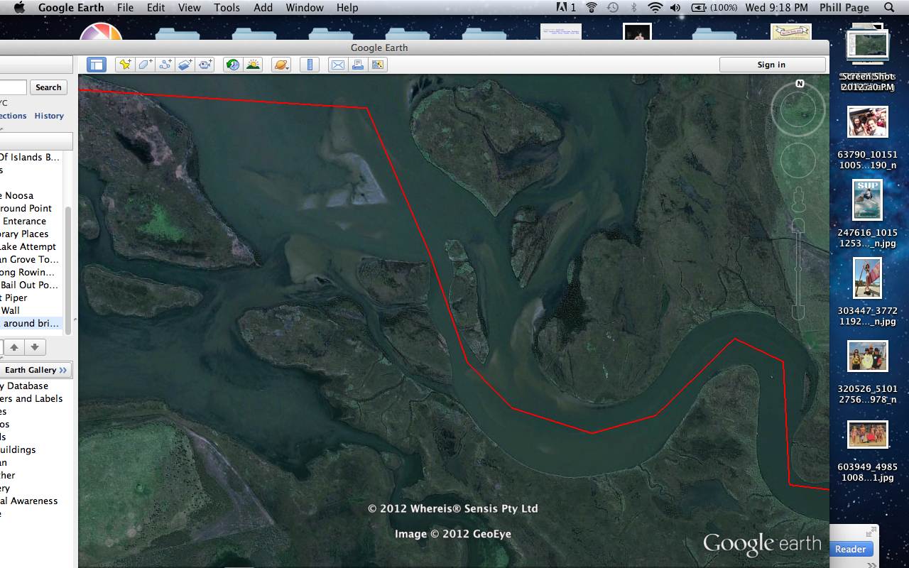Open the Tools menu
This screenshot has height=568, width=909.
227,7
